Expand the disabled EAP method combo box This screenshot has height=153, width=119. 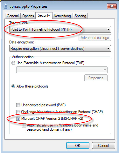(x=62, y=70)
